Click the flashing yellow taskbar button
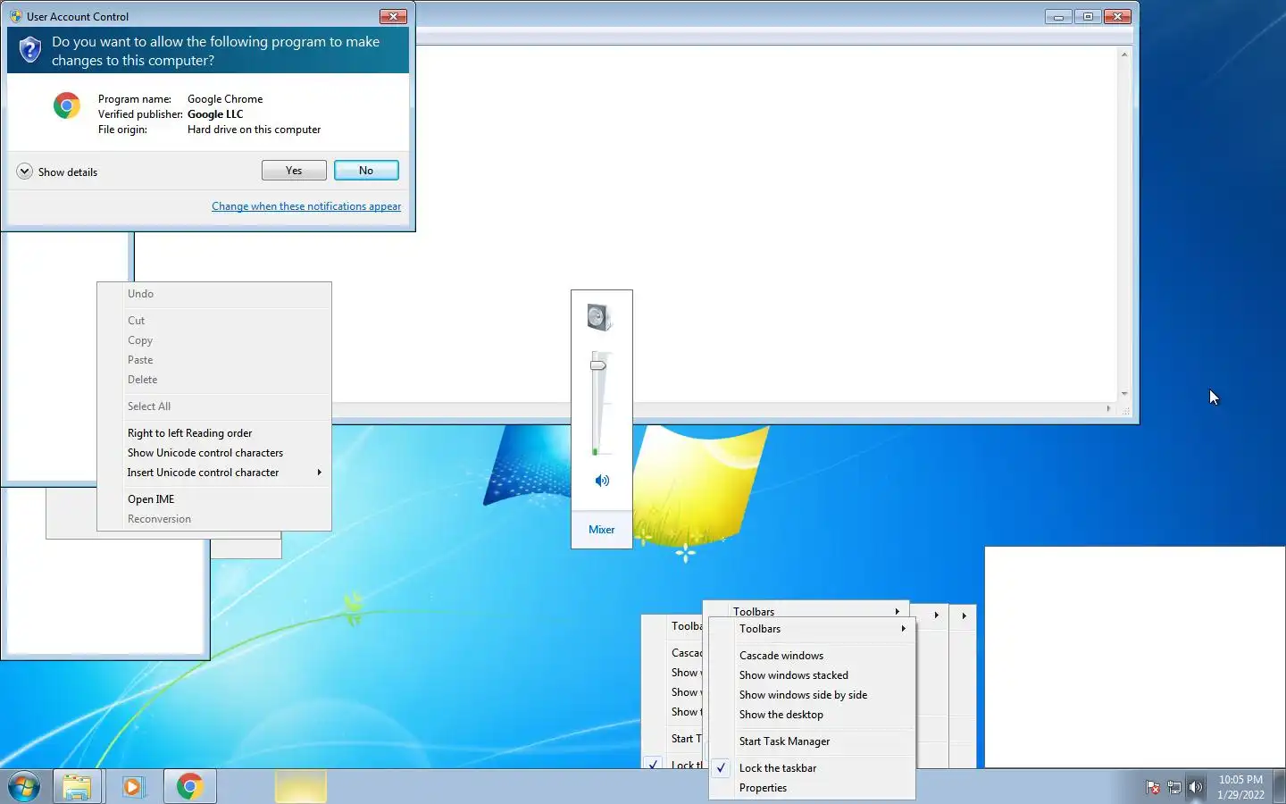The width and height of the screenshot is (1286, 804). coord(300,786)
